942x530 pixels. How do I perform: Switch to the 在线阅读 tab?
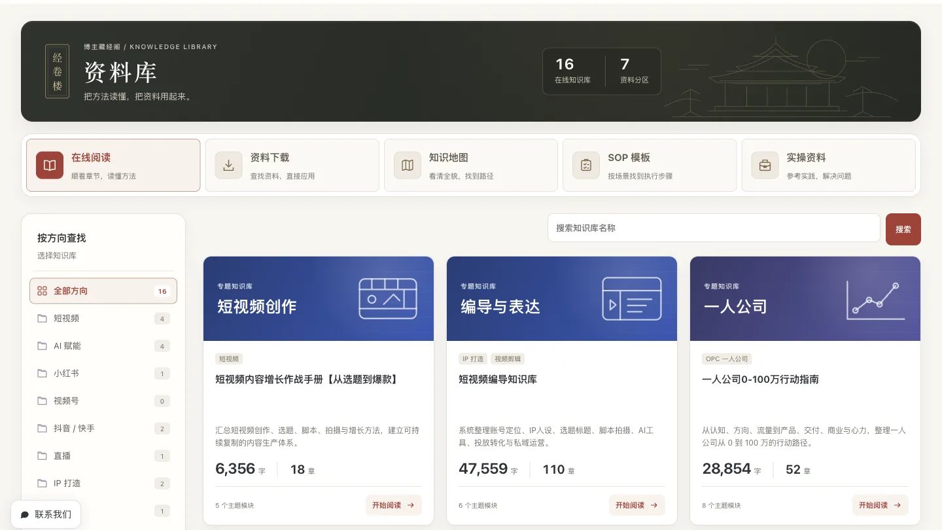tap(113, 165)
